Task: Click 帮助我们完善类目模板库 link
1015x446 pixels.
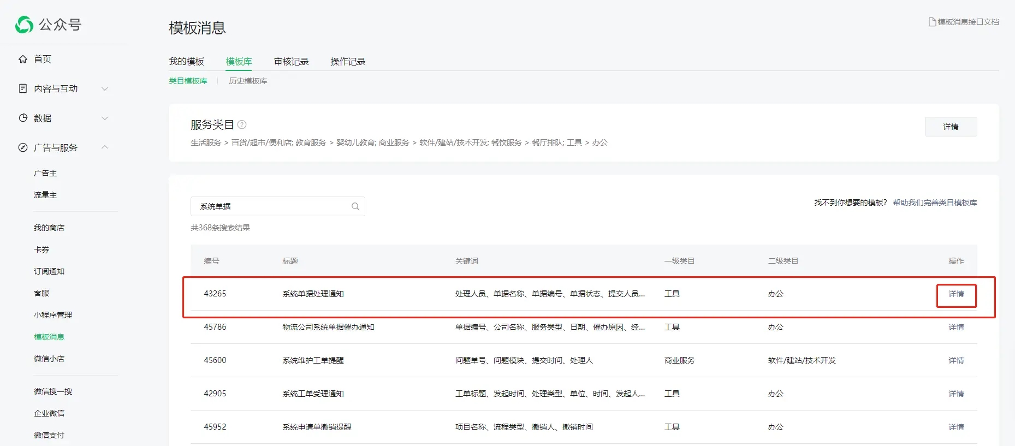Action: pyautogui.click(x=935, y=203)
